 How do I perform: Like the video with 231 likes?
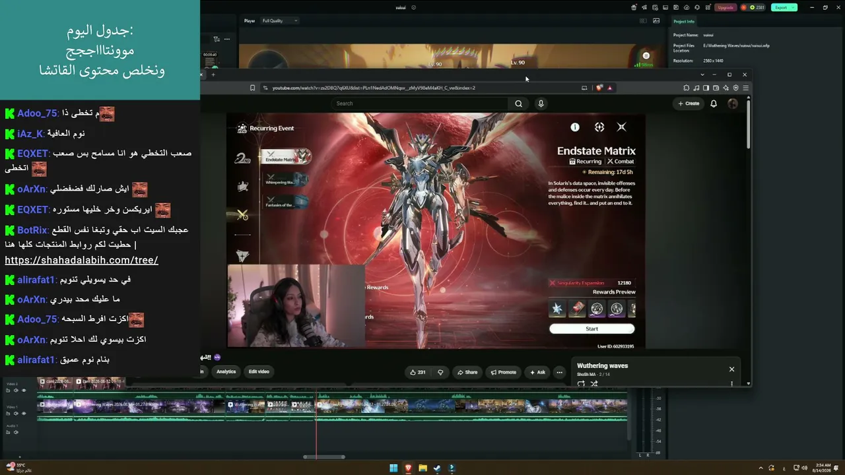click(417, 372)
